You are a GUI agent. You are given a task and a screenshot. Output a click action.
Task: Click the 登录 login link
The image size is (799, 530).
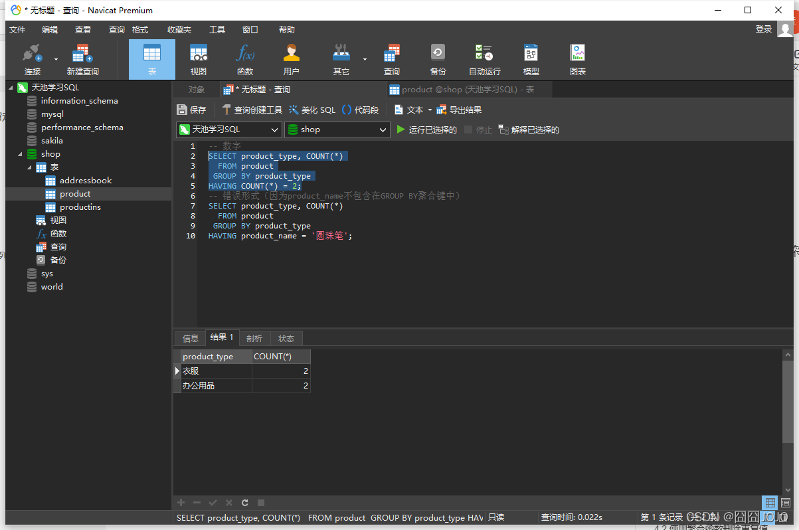click(764, 29)
